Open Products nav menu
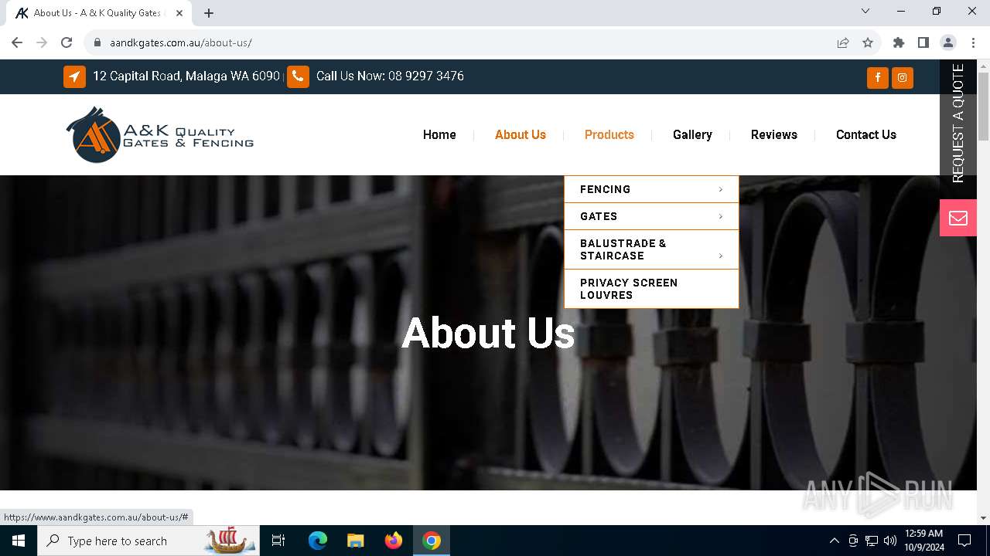This screenshot has width=990, height=556. point(609,134)
